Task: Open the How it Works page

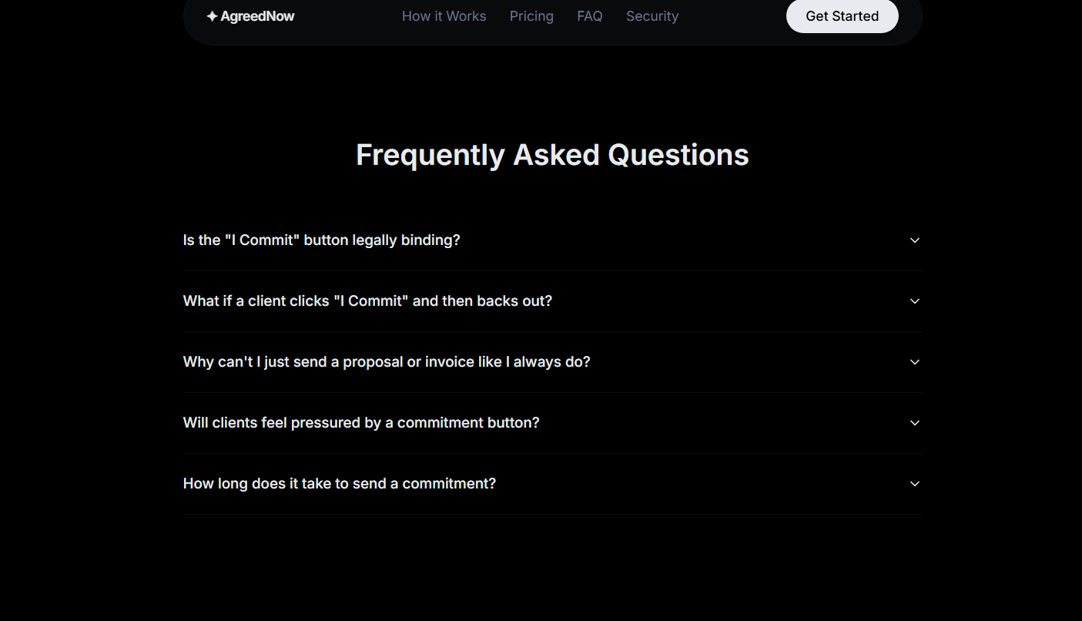Action: click(444, 15)
